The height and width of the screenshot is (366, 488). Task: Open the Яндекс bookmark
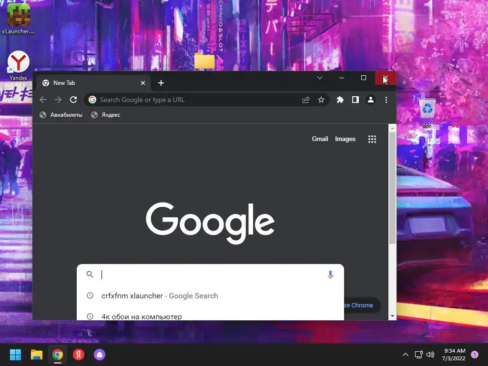click(105, 115)
